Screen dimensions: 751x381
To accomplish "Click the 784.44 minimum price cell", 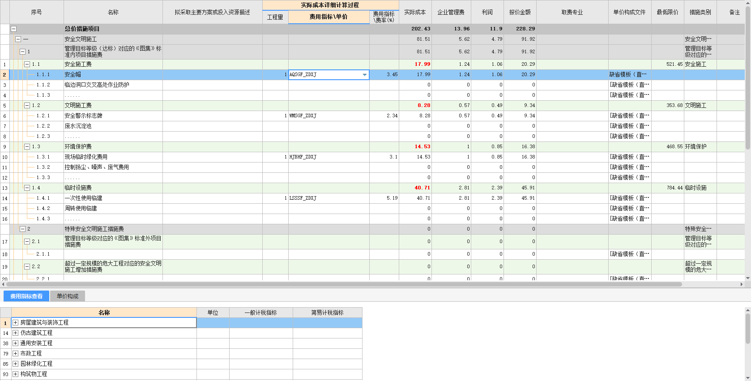I will tap(668, 188).
